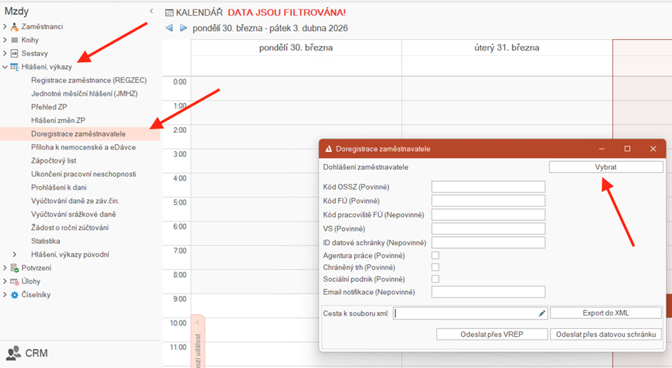Viewport: 672px width, 368px height.
Task: Click the Kód OSSZ input field
Action: [x=488, y=187]
